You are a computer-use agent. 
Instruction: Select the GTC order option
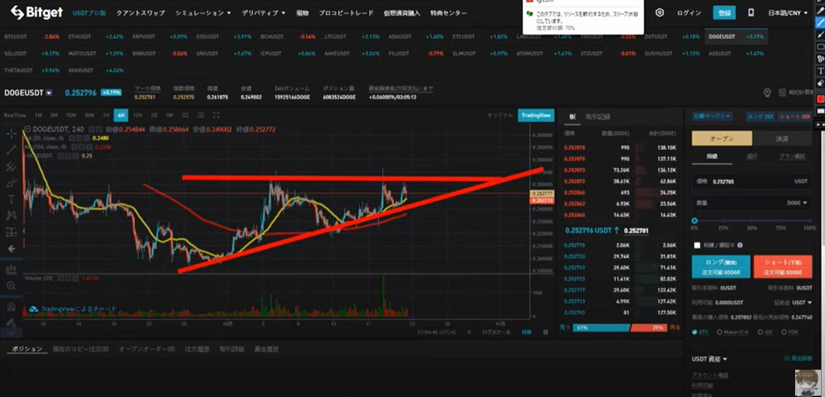(x=701, y=332)
